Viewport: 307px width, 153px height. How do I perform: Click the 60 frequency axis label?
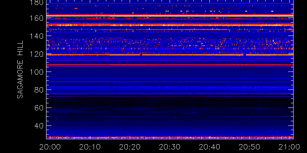(x=39, y=108)
